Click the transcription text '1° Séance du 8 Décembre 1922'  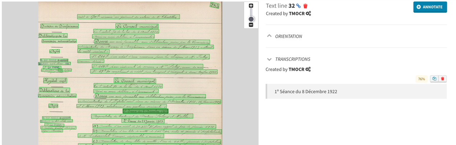click(x=306, y=92)
